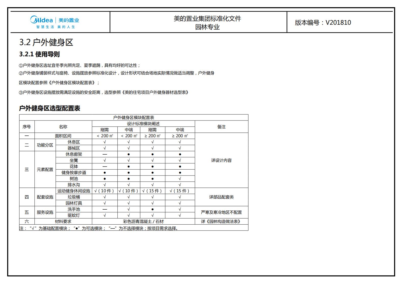This screenshot has height=286, width=404.
Task: Click the 彩色沥青混凝土 / 石材 cell
Action: coord(143,222)
